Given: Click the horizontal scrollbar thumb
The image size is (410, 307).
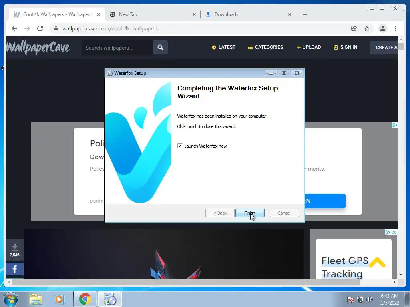Looking at the screenshot, I should click(x=186, y=282).
